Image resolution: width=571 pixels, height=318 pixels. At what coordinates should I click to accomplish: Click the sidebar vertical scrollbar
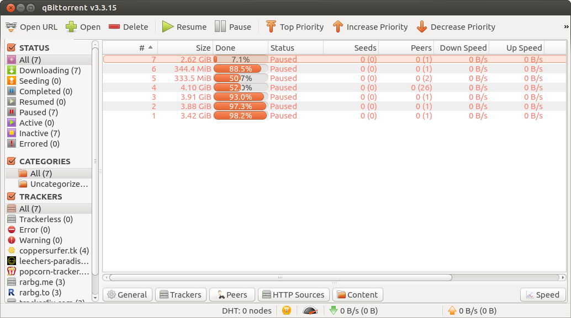tap(95, 161)
